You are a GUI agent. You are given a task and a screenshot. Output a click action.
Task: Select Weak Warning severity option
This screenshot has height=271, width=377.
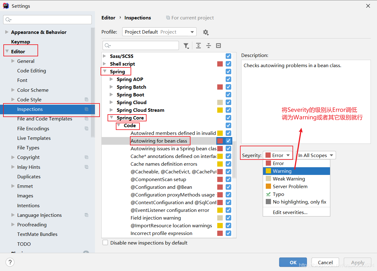tap(296, 179)
